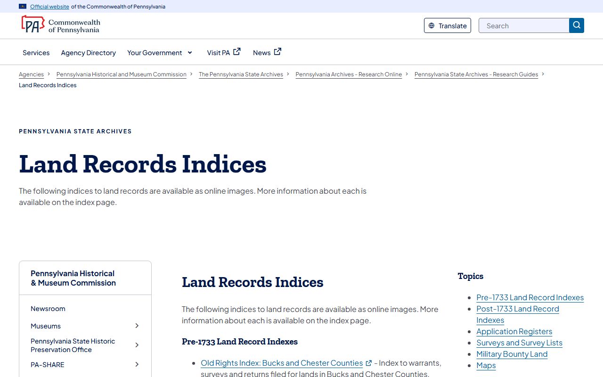This screenshot has height=377, width=603.
Task: Open PA-SHARE in the sidebar
Action: tap(48, 364)
